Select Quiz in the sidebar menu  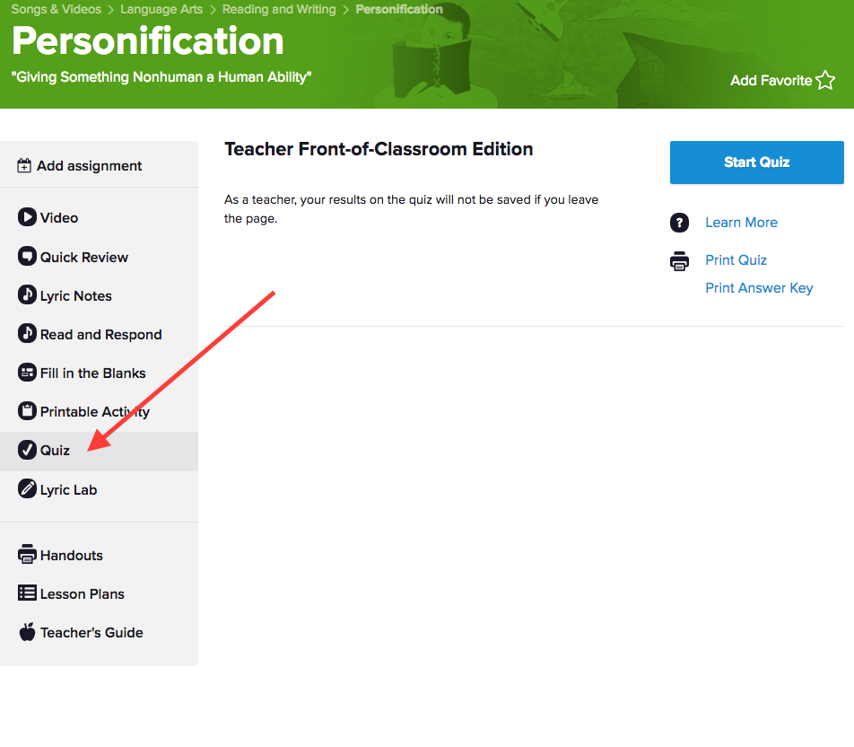click(55, 451)
